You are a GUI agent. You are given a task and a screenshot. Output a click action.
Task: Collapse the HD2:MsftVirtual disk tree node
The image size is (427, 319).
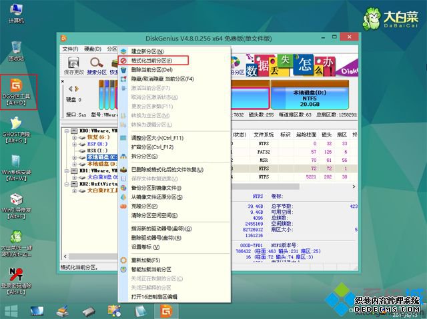[67, 184]
